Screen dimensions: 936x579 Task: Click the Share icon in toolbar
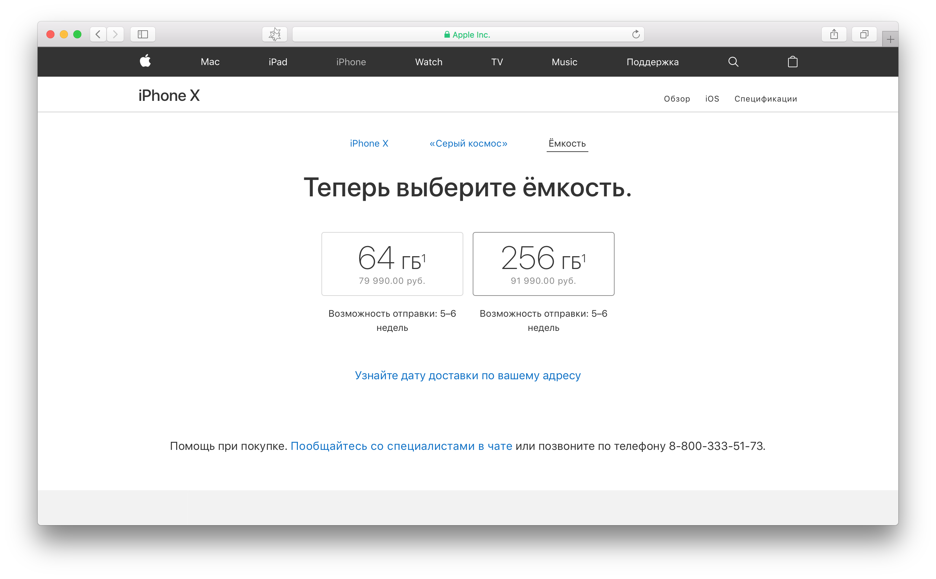tap(834, 34)
